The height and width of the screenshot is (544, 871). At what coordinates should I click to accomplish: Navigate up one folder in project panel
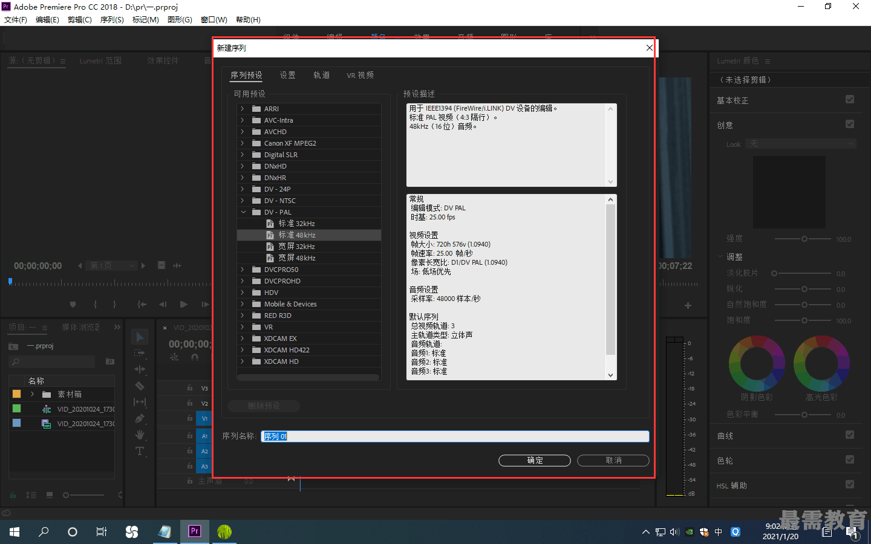click(13, 346)
